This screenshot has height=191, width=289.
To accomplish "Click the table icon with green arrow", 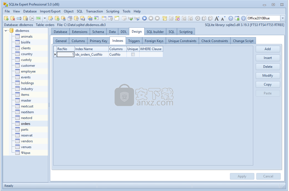I will pyautogui.click(x=97, y=18).
